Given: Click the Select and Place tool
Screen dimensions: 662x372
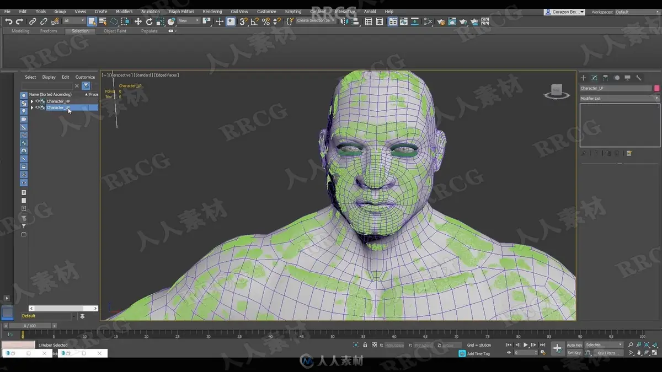Looking at the screenshot, I should (171, 21).
